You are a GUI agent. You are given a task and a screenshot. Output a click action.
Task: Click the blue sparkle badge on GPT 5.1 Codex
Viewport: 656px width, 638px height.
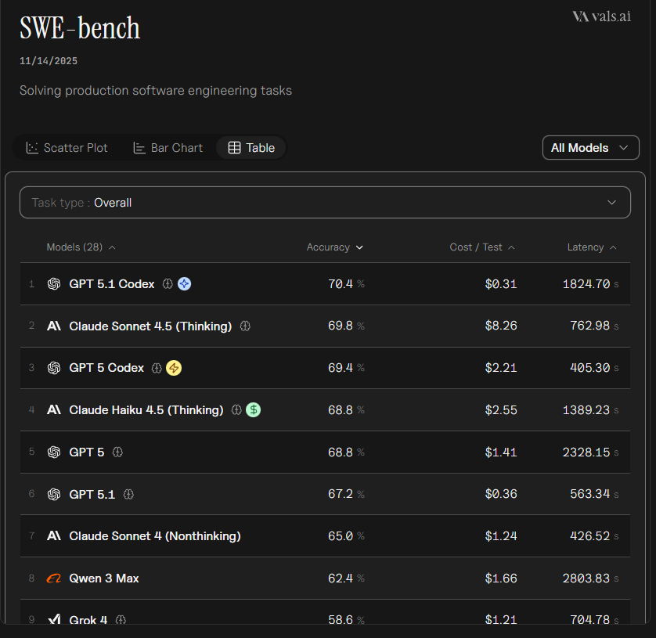click(184, 284)
